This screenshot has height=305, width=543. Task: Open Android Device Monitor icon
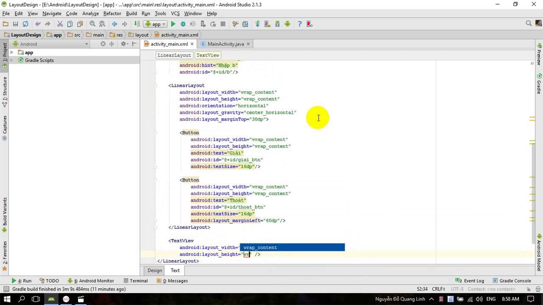pos(287,24)
